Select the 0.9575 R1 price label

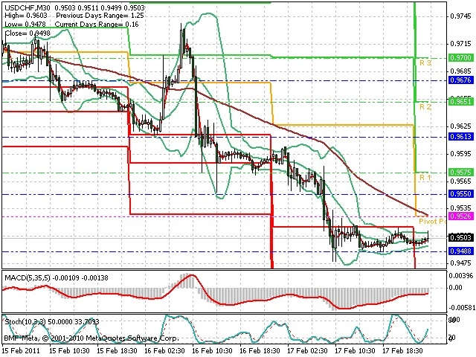pos(461,173)
